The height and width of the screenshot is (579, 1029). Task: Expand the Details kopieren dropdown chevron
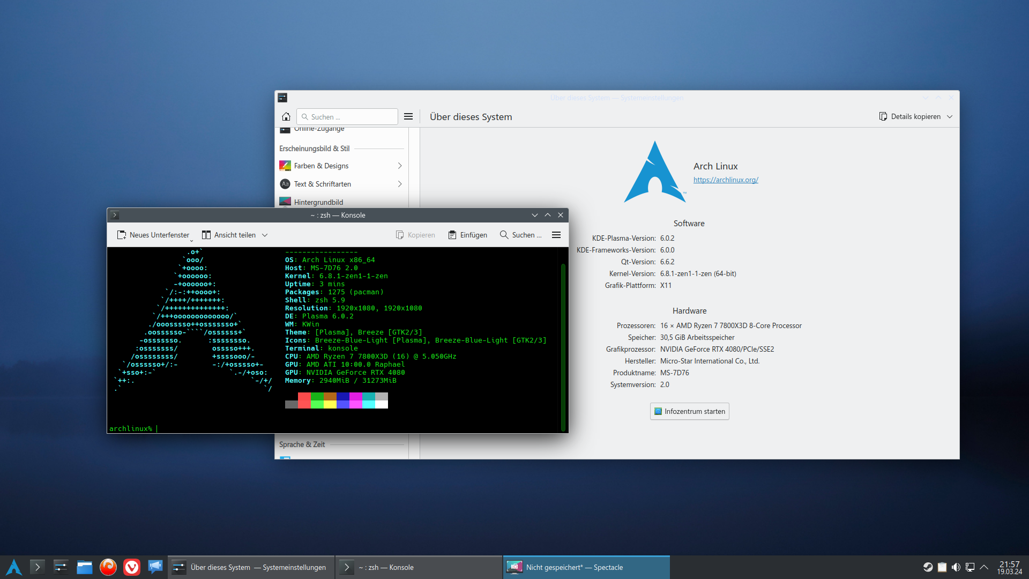(x=950, y=116)
